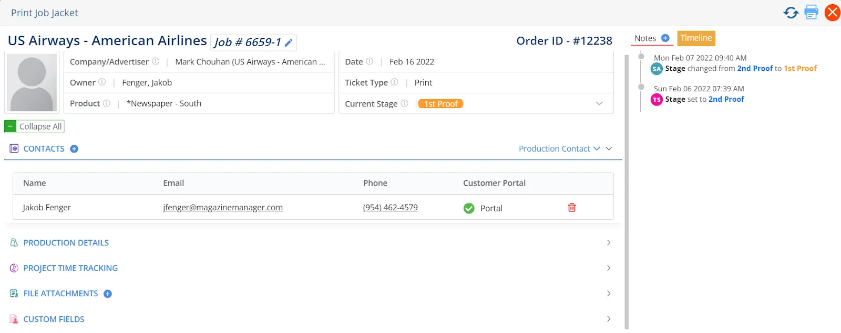This screenshot has width=841, height=333.
Task: Click the refresh icon in the header
Action: [x=791, y=13]
